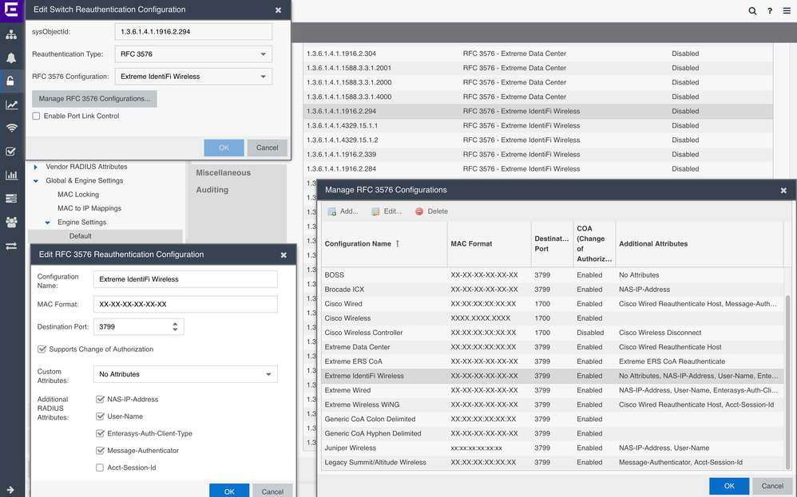Enable Port Link Control checkbox
797x497 pixels.
pyautogui.click(x=37, y=116)
